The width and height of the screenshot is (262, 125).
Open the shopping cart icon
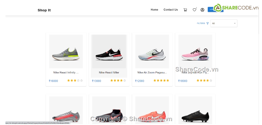(185, 10)
